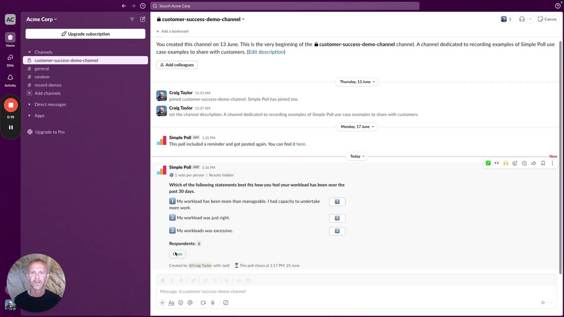
Task: Click the search Acme Corp field
Action: 285,6
